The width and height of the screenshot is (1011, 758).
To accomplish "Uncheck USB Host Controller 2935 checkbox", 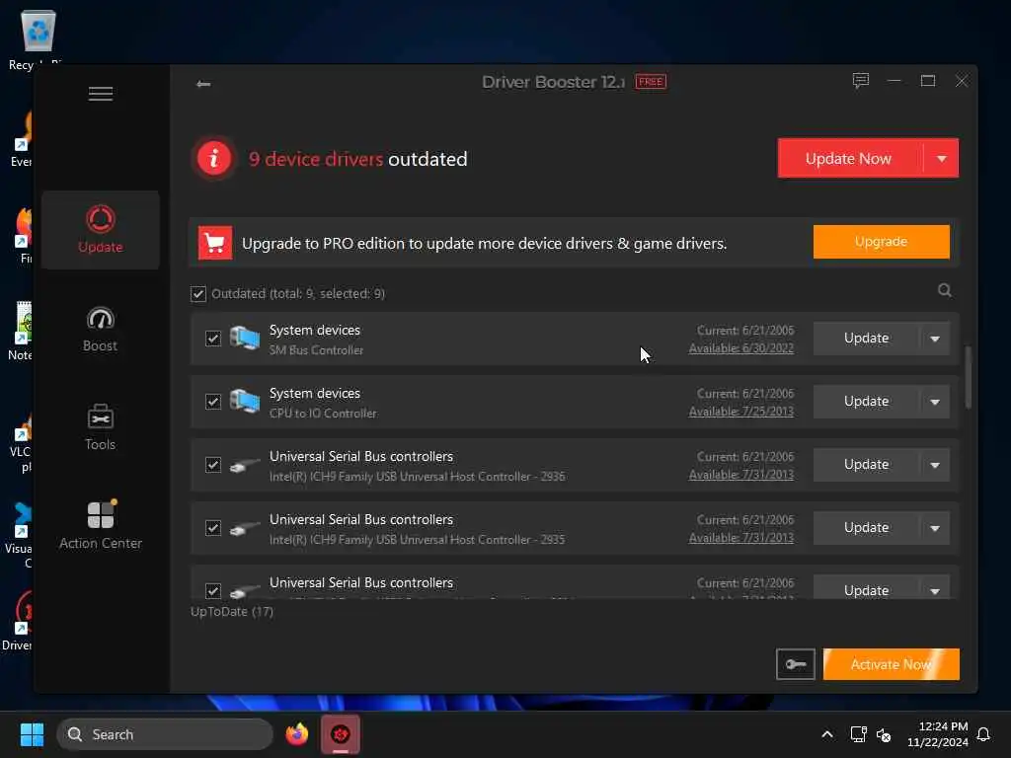I will [213, 528].
